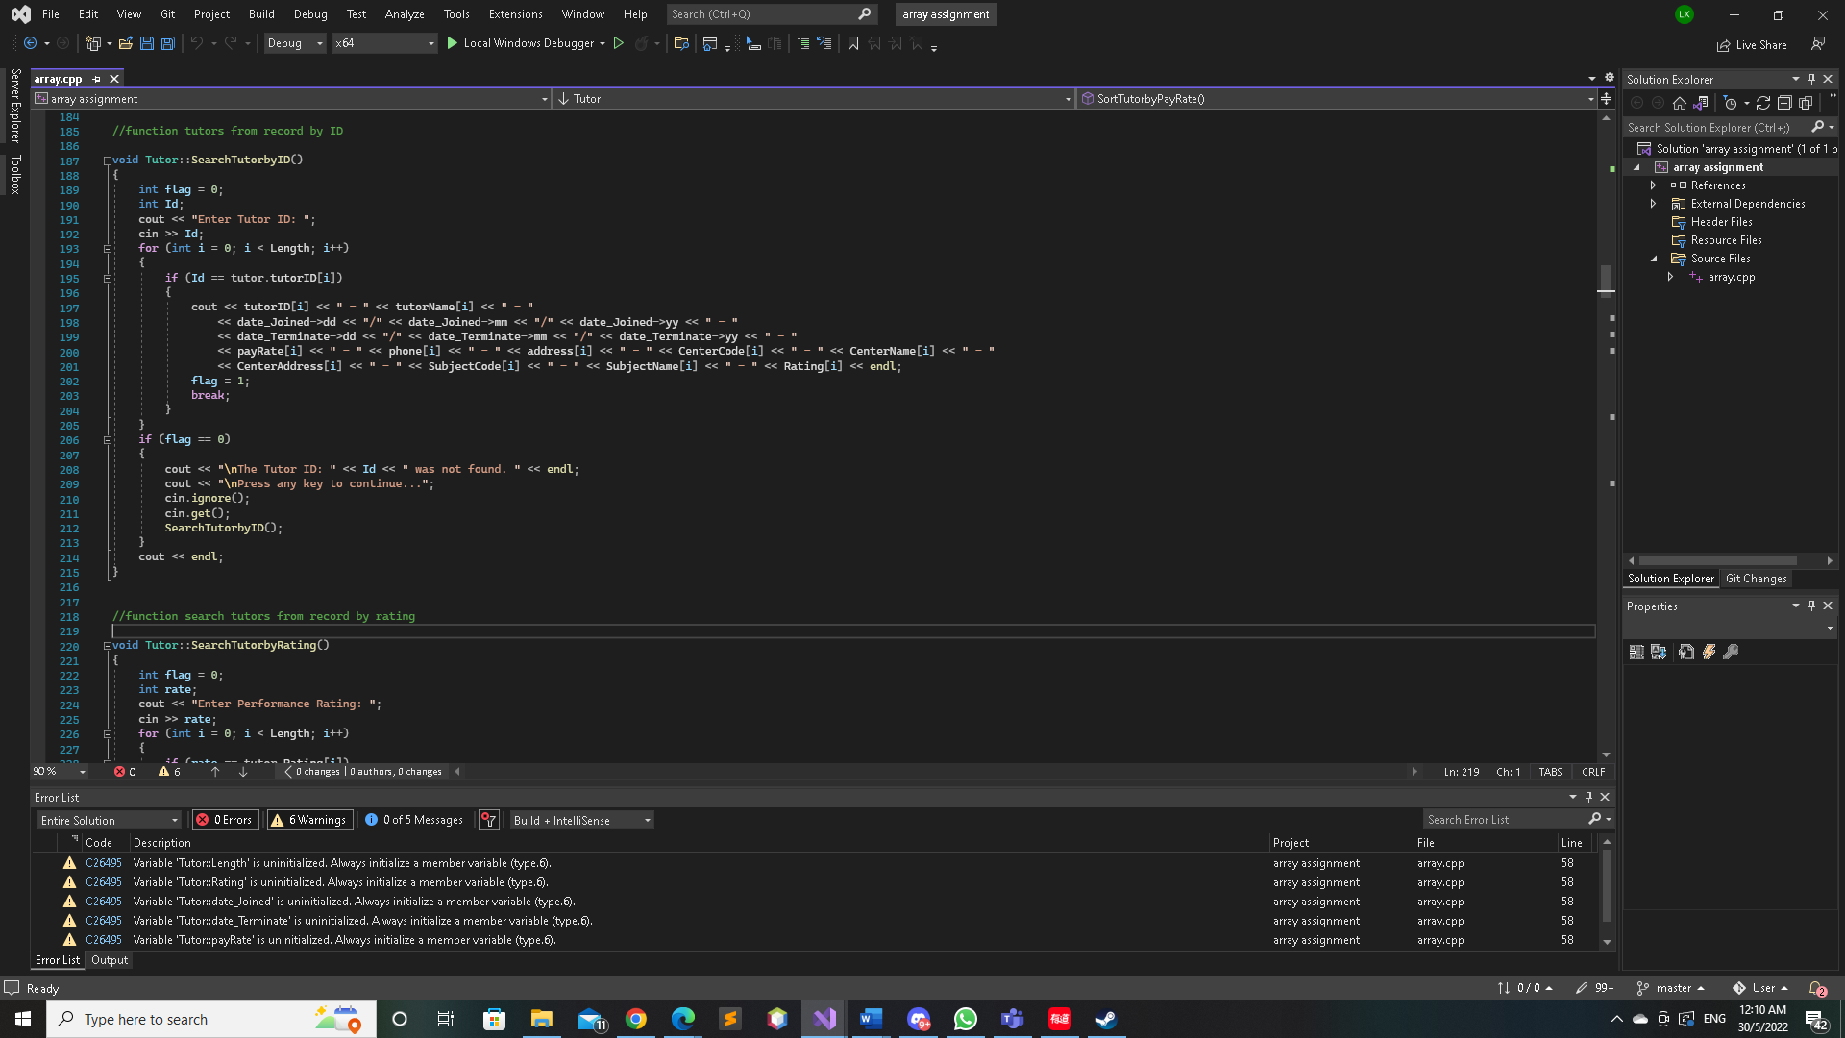Image resolution: width=1845 pixels, height=1038 pixels.
Task: Click the C26495 code link for Tutor::Length
Action: [x=103, y=863]
